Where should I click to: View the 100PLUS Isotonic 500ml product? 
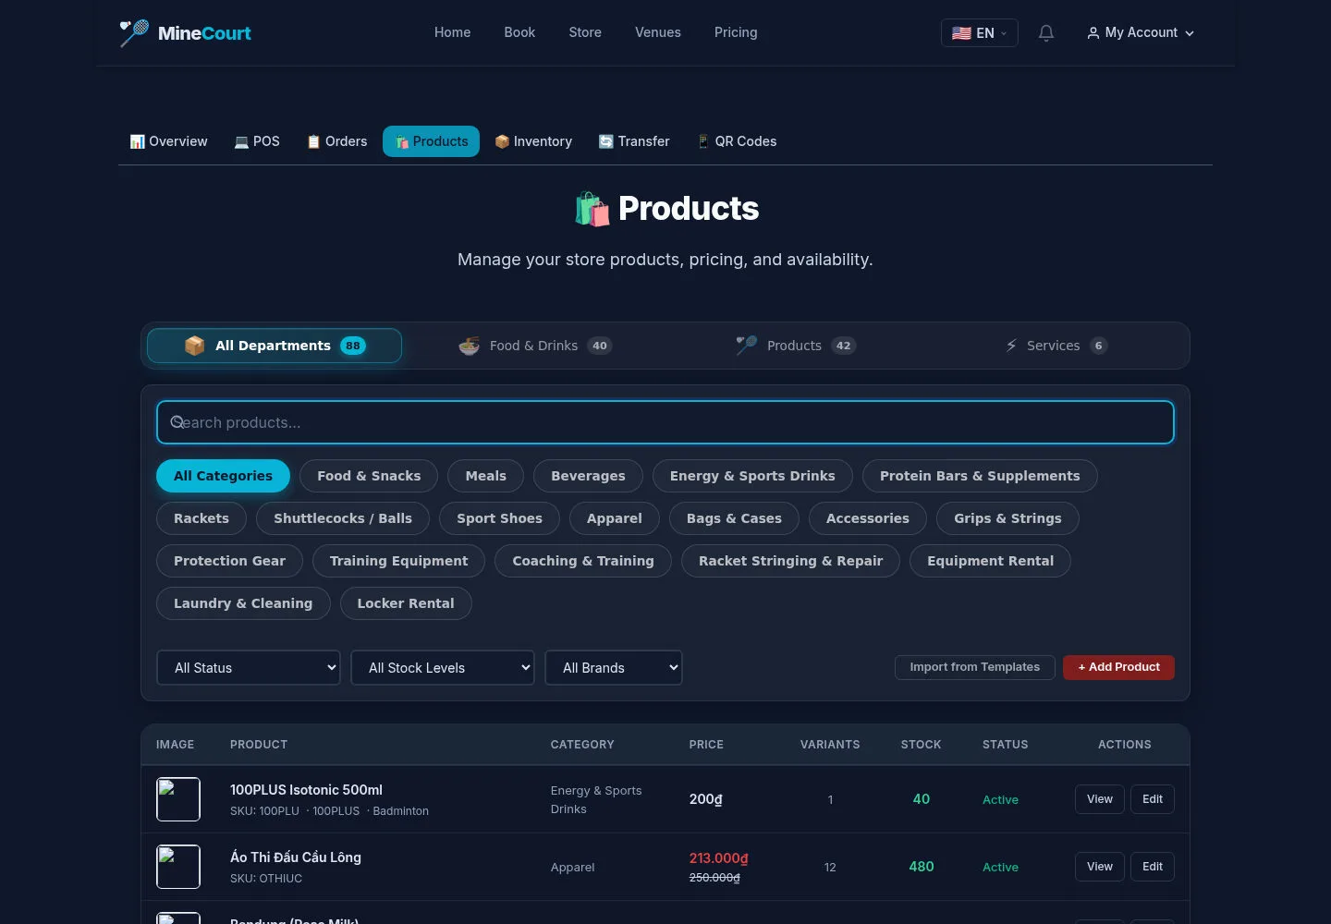[x=1100, y=799]
